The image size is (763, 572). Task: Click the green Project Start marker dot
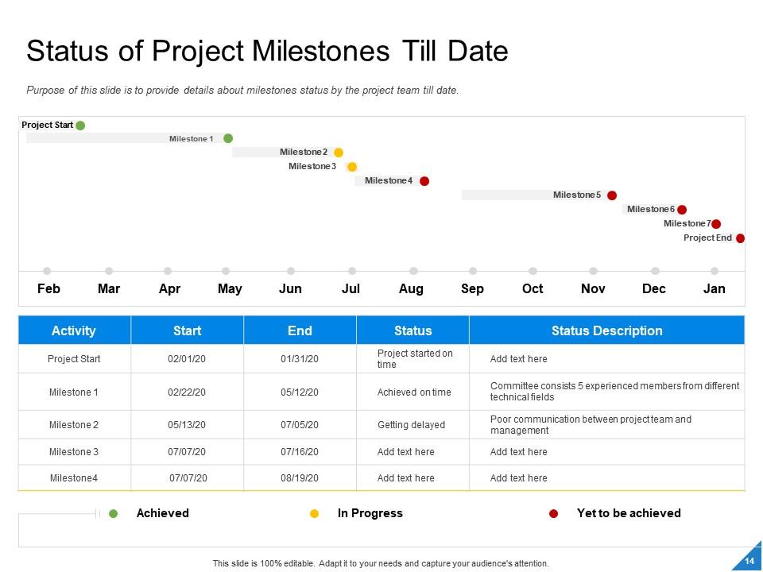point(80,126)
